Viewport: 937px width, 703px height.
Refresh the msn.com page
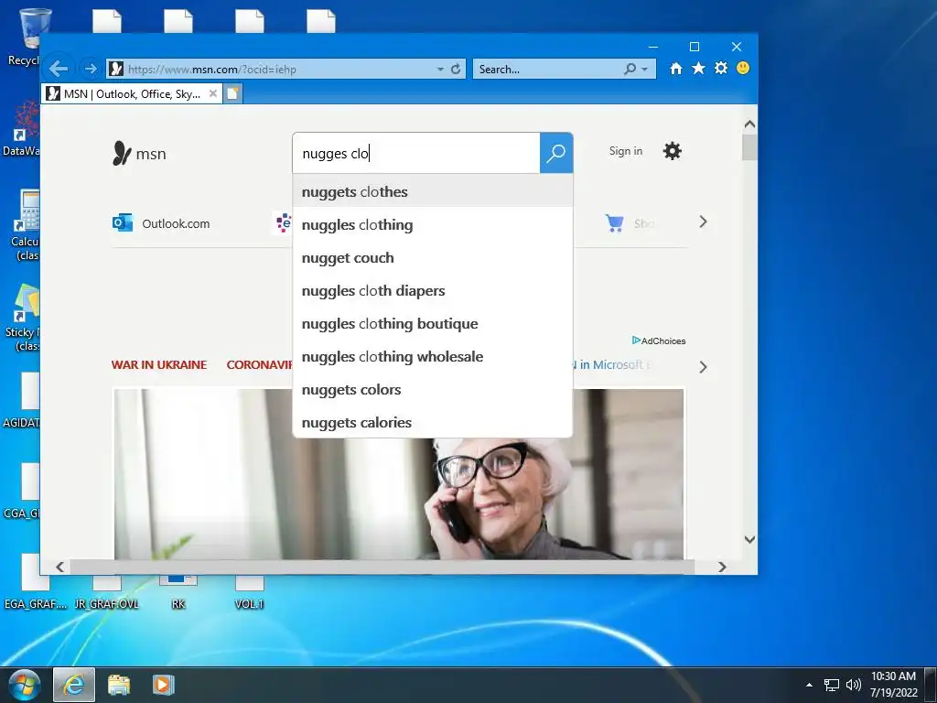coord(456,69)
